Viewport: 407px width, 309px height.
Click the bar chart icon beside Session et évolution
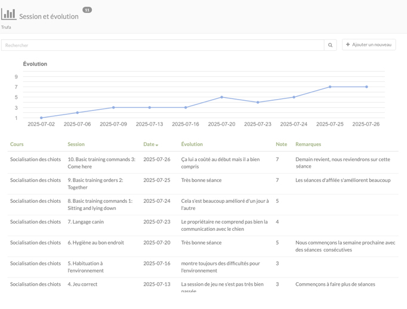8,14
